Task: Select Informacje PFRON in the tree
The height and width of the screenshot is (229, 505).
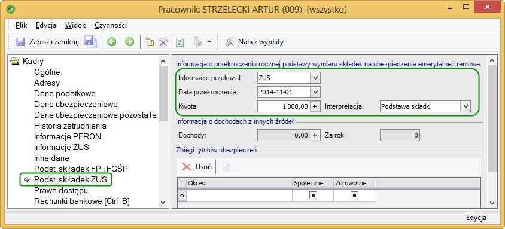Action: point(68,137)
